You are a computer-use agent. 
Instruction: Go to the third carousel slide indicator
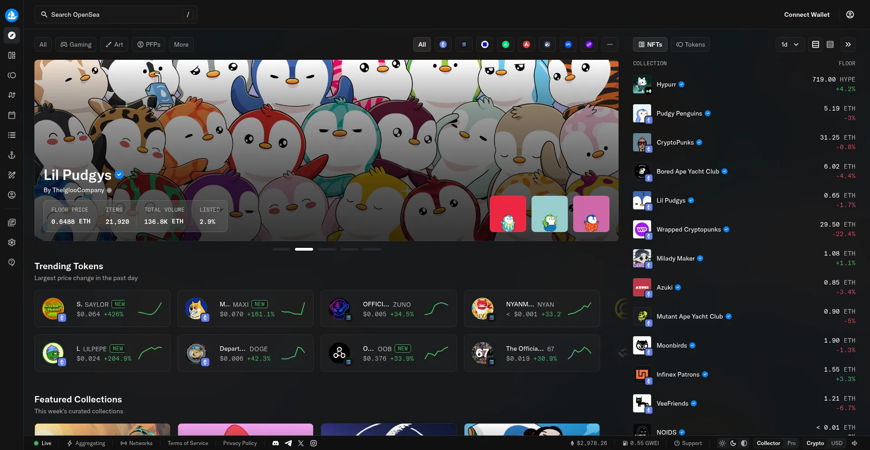[x=327, y=249]
